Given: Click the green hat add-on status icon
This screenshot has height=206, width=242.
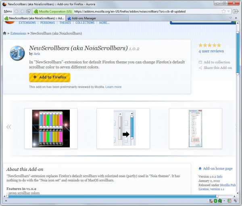Looking at the screenshot, I should coord(220,201).
